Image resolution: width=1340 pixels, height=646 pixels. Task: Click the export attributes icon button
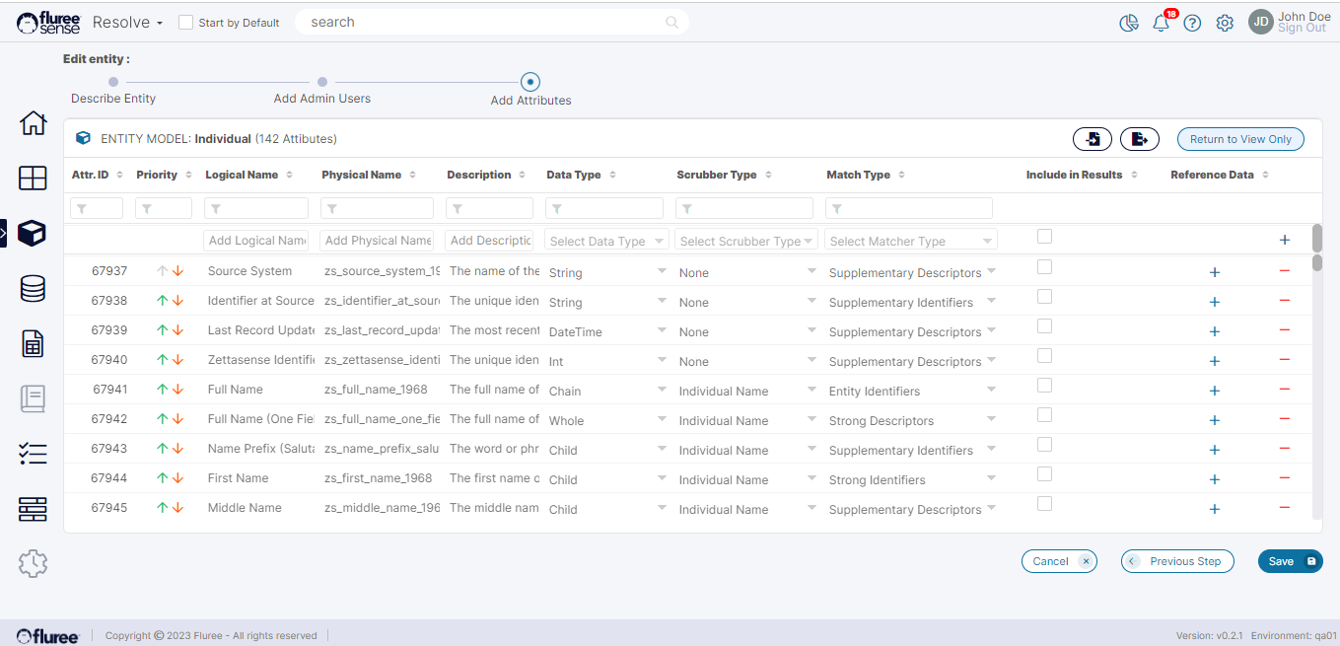(1140, 139)
